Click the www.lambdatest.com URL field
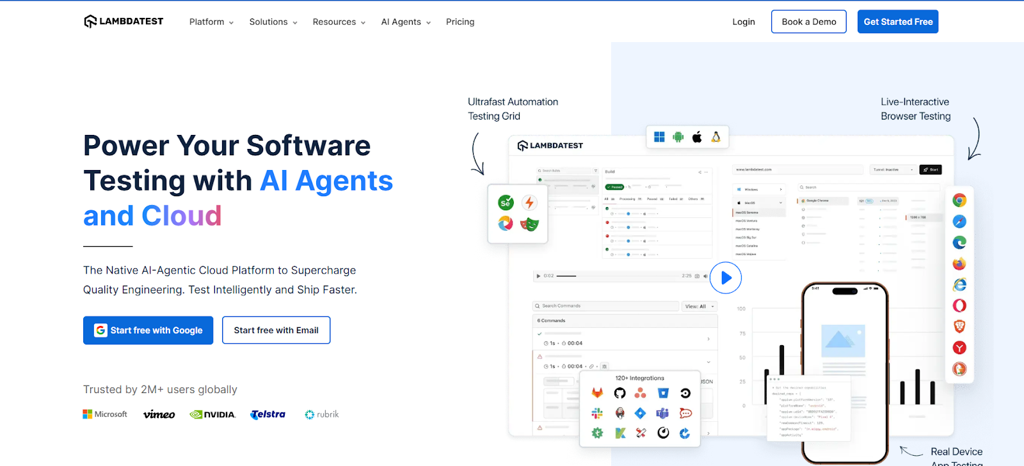Screen dimensions: 1024x466 tap(798, 169)
